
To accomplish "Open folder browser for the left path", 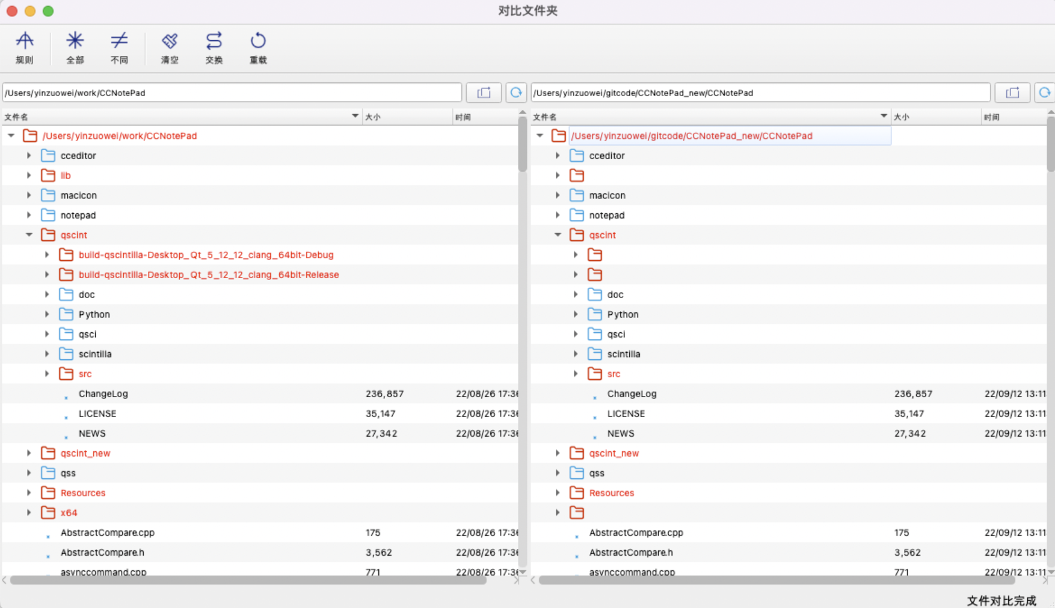I will pyautogui.click(x=484, y=93).
